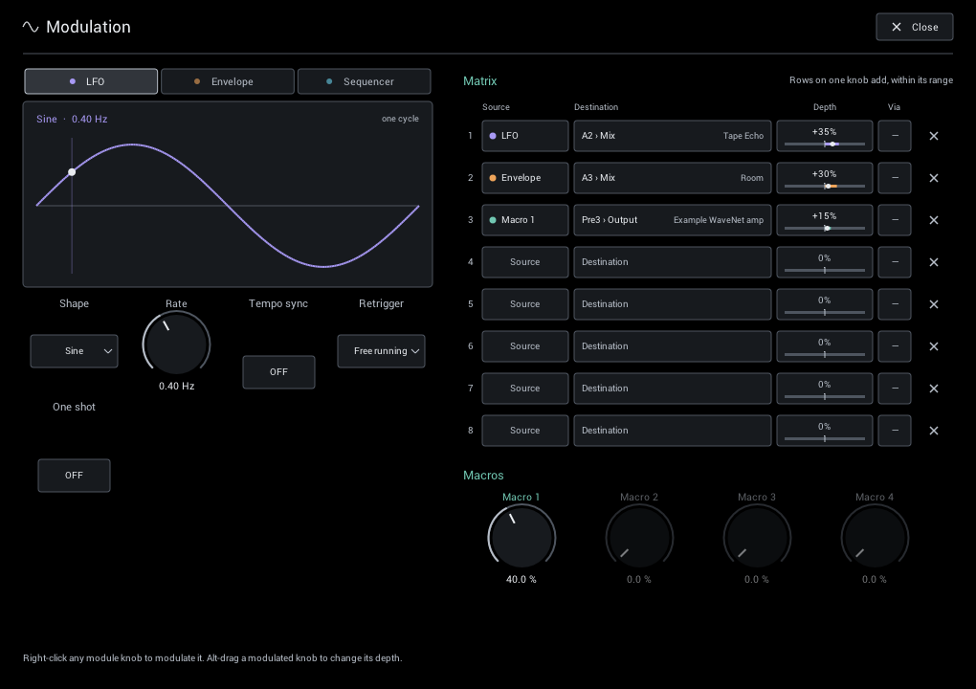Open the Shape dropdown showing Sine

pos(74,351)
